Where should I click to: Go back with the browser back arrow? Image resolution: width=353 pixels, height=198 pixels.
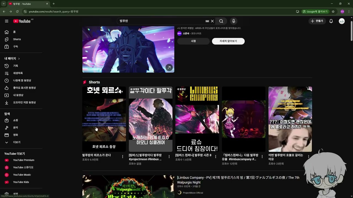pyautogui.click(x=4, y=12)
